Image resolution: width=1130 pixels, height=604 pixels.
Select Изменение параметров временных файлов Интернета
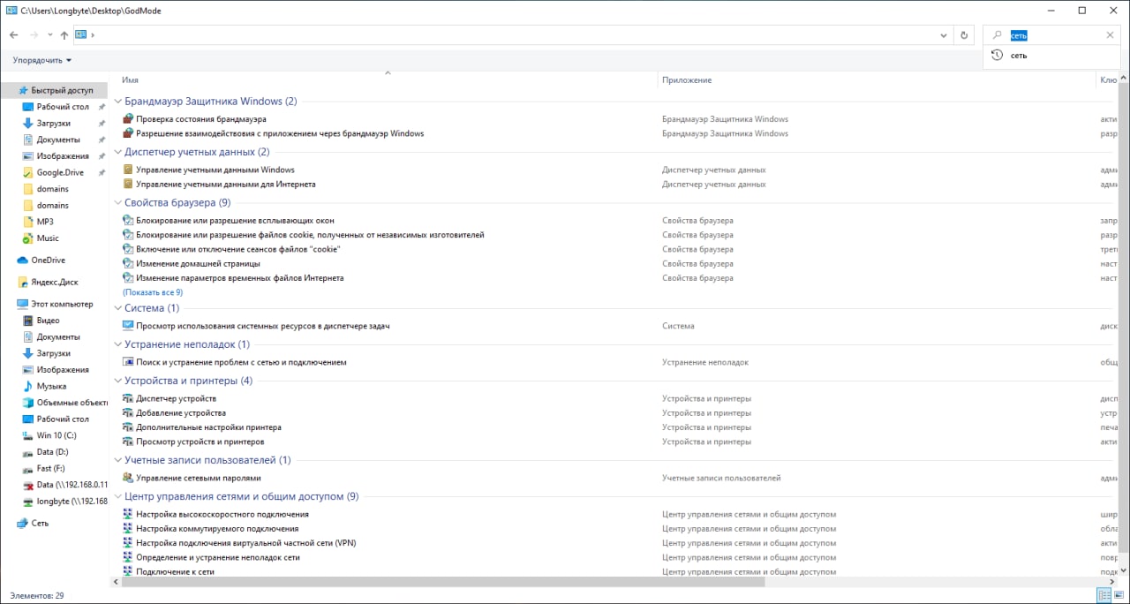[240, 278]
